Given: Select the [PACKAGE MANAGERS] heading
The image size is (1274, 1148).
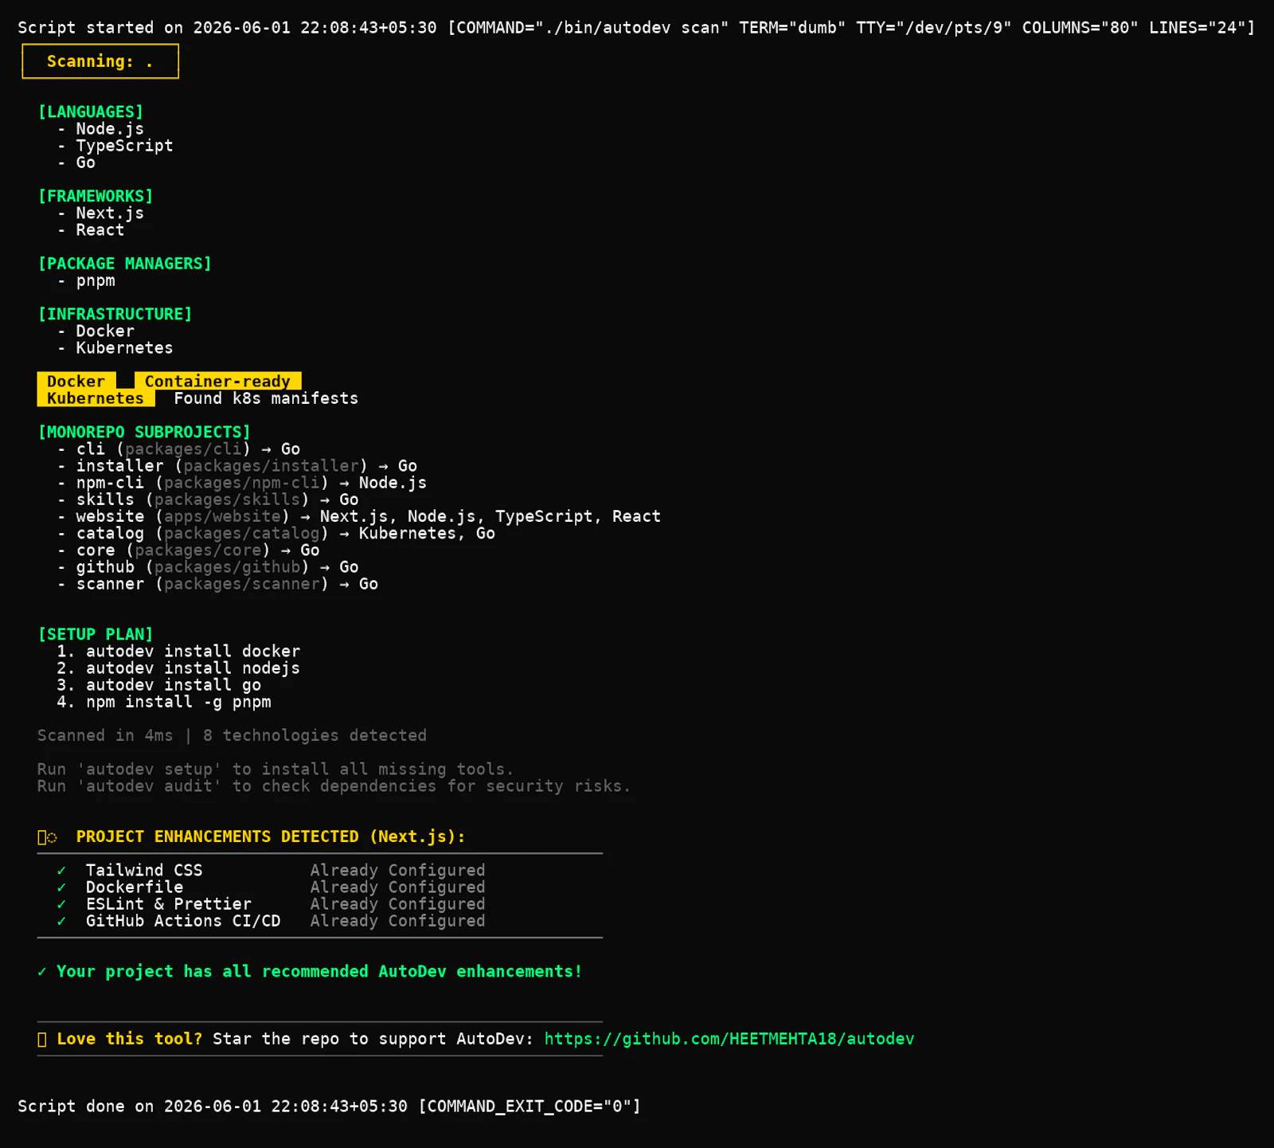Looking at the screenshot, I should (x=125, y=264).
